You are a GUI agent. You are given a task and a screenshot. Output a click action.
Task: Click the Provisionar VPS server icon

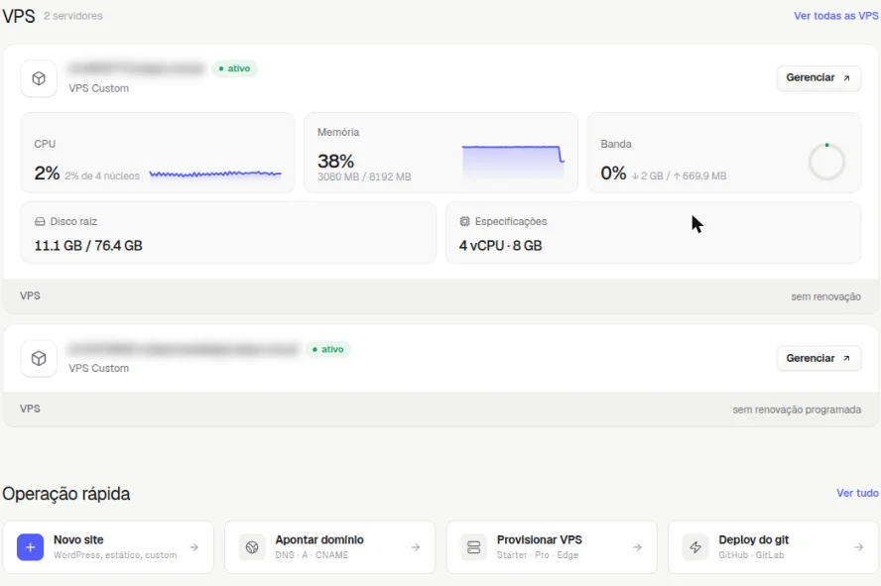coord(473,547)
